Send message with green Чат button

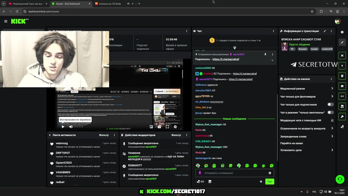click(x=270, y=182)
